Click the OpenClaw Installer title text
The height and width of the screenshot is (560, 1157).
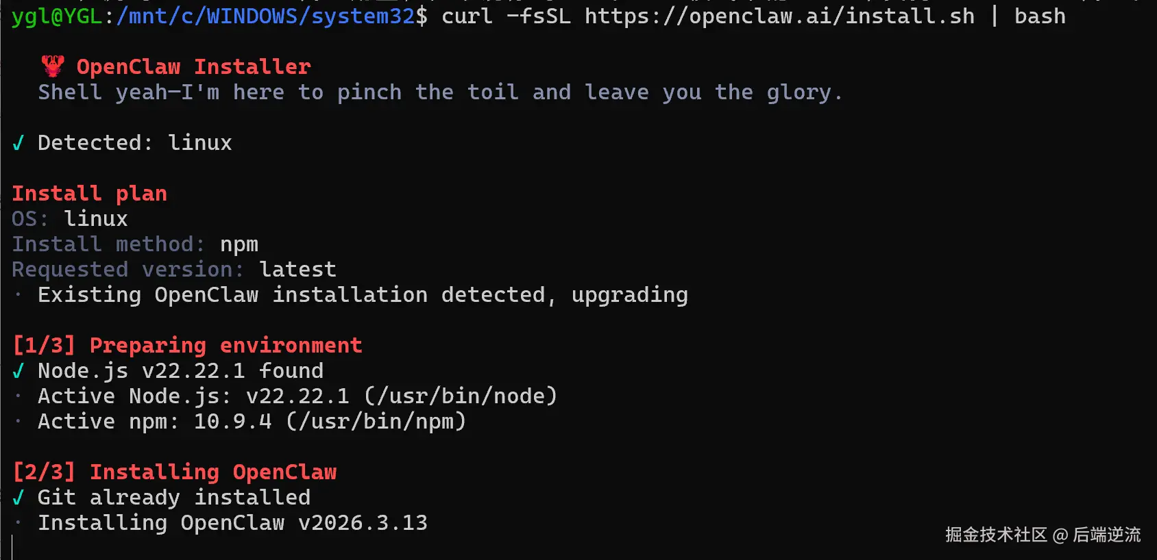click(193, 66)
